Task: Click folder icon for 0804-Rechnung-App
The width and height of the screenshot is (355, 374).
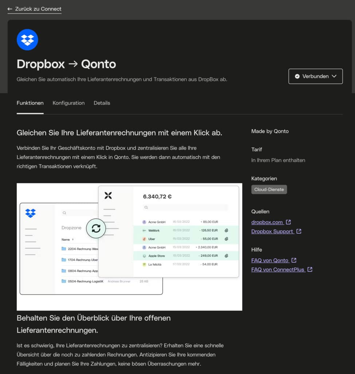Action: [64, 271]
